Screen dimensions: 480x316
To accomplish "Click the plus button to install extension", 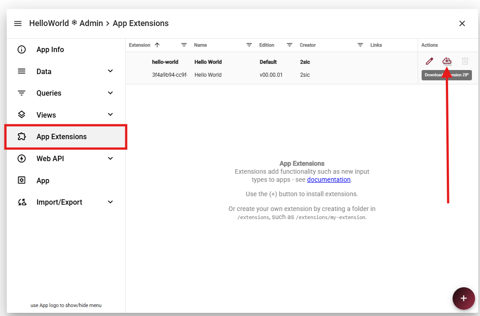I will tap(464, 298).
